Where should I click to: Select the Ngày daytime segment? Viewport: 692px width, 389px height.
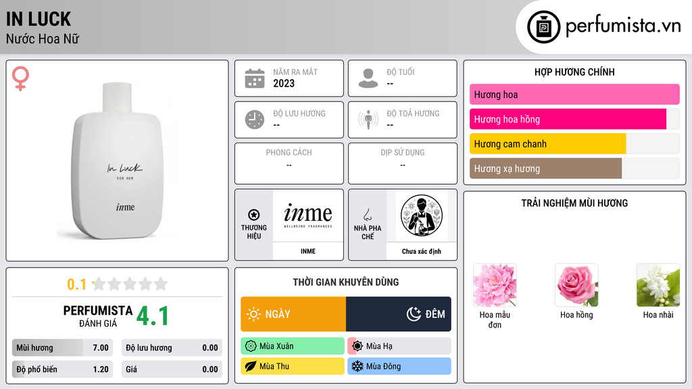[x=293, y=314]
